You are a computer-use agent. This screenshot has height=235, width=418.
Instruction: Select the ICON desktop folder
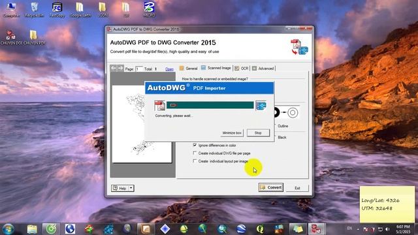103,9
